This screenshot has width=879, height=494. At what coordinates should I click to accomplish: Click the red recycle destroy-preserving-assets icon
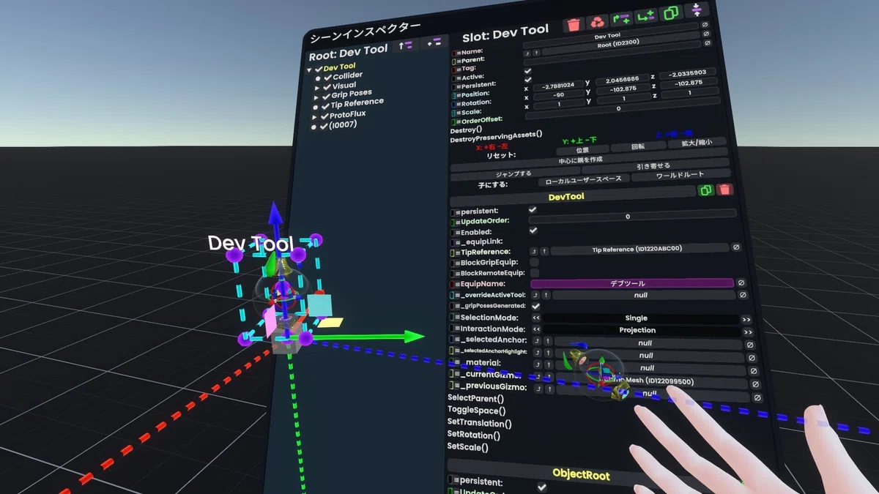point(598,22)
